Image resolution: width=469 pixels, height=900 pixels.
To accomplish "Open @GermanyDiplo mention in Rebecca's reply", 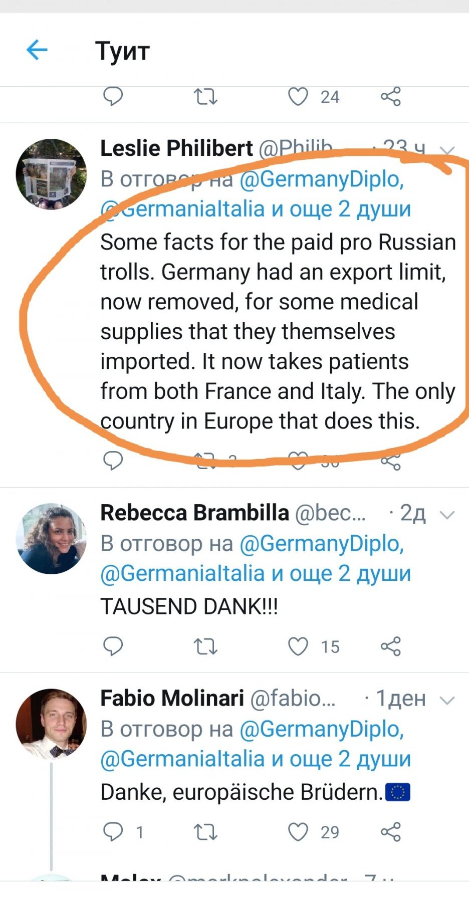I will pos(322,544).
